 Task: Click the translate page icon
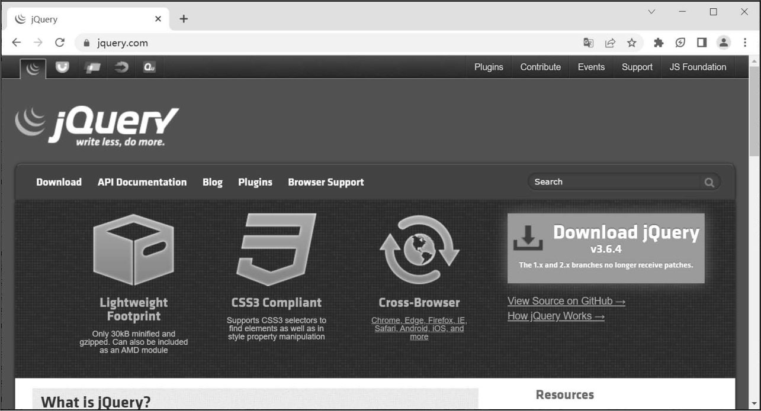coord(588,43)
